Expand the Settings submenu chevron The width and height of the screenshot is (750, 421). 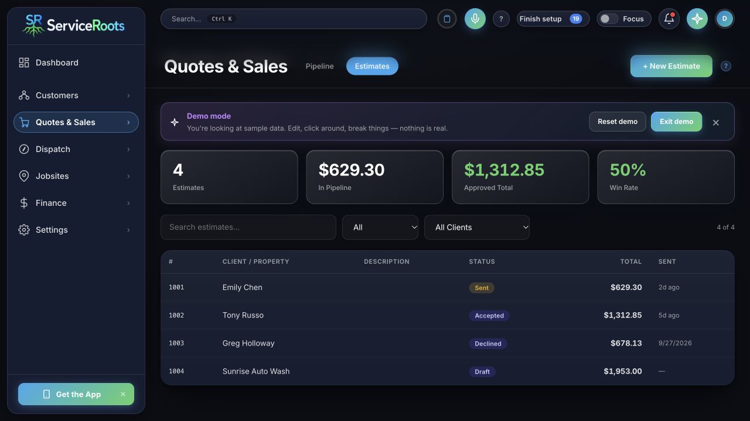(128, 230)
